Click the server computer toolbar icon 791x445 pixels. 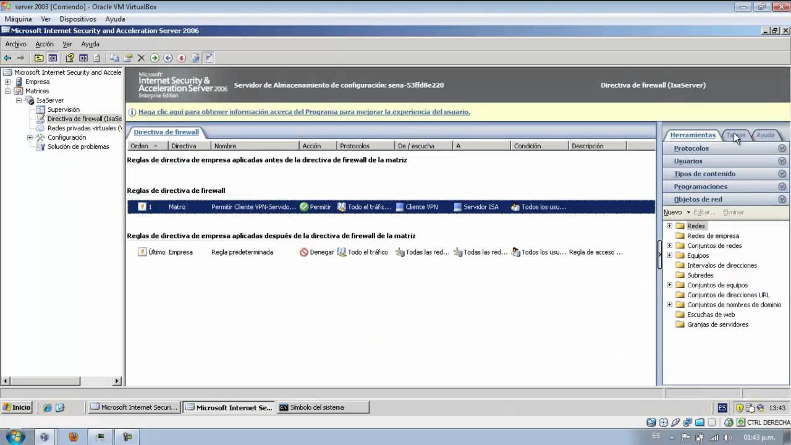195,58
